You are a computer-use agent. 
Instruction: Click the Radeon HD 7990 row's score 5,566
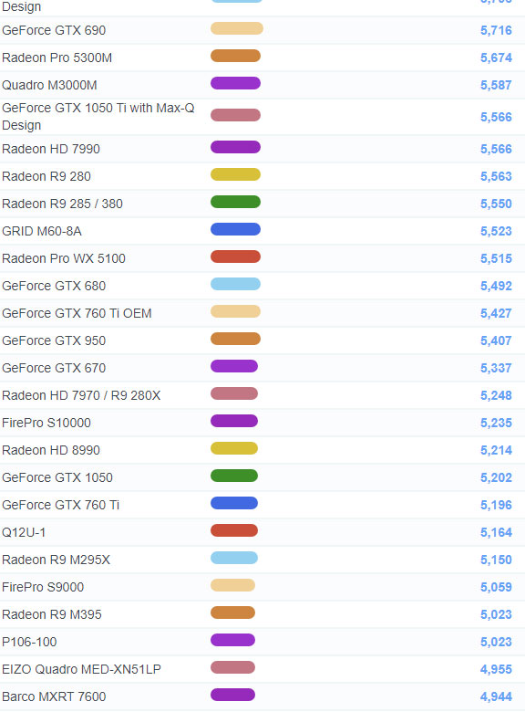click(496, 149)
